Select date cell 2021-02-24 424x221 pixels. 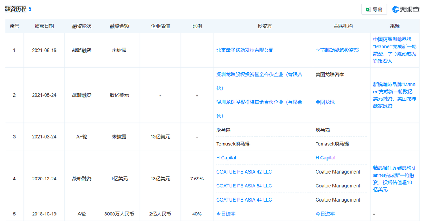coord(44,137)
